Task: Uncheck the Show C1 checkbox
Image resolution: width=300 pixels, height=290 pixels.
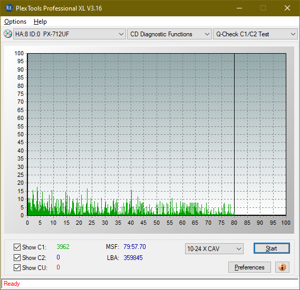Action: tap(17, 247)
